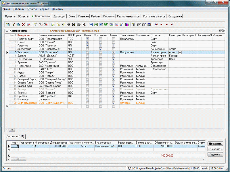Viewport: 230px width, 172px height.
Task: Open the Категория dropdown in Экзотика row
Action: coord(180,52)
